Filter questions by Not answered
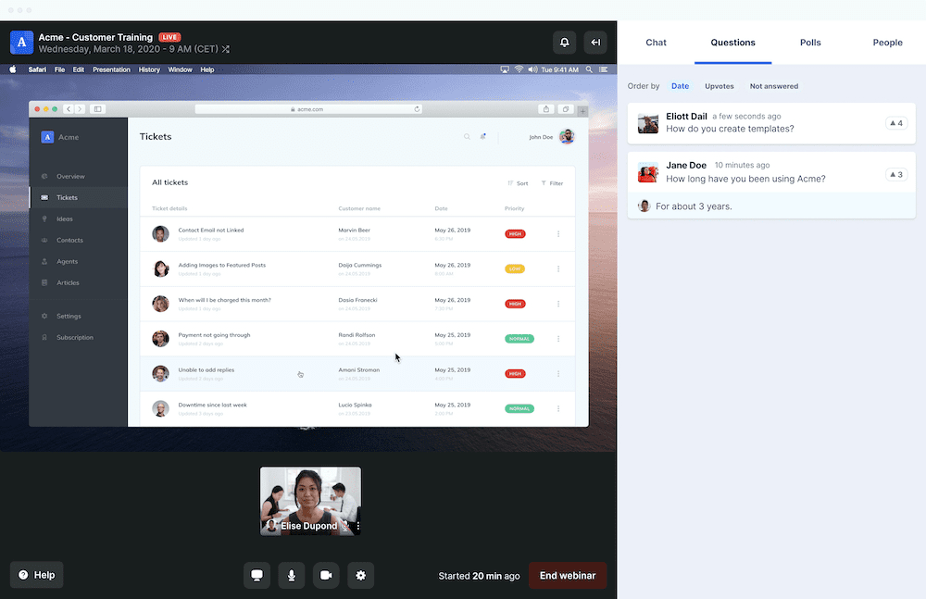The height and width of the screenshot is (599, 926). pos(773,86)
